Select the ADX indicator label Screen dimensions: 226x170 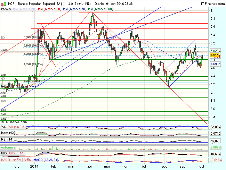(4, 153)
